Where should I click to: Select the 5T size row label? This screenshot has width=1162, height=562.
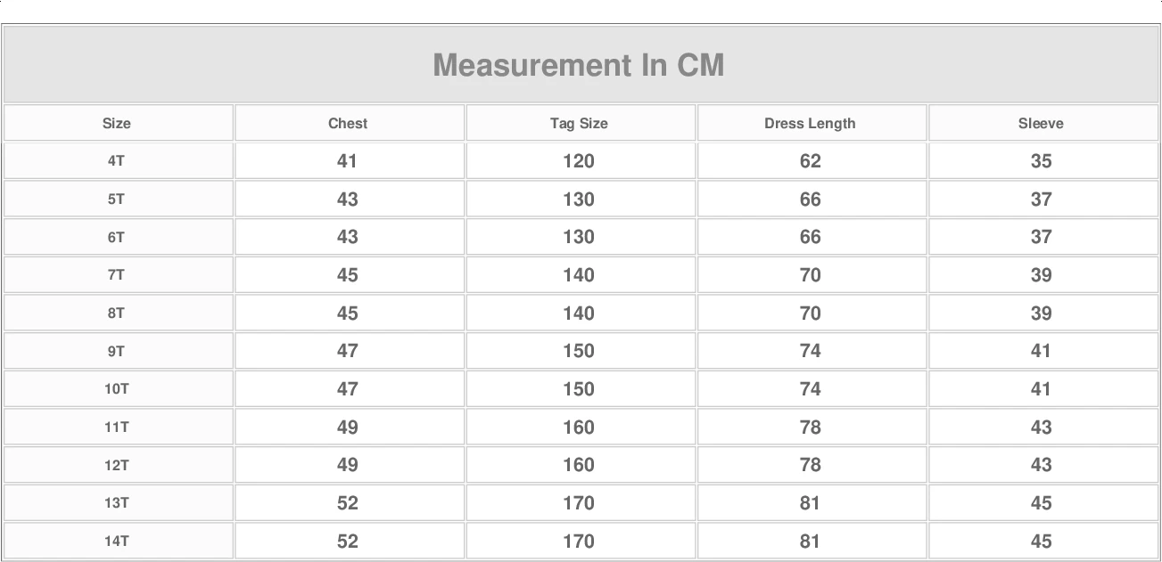(x=117, y=200)
